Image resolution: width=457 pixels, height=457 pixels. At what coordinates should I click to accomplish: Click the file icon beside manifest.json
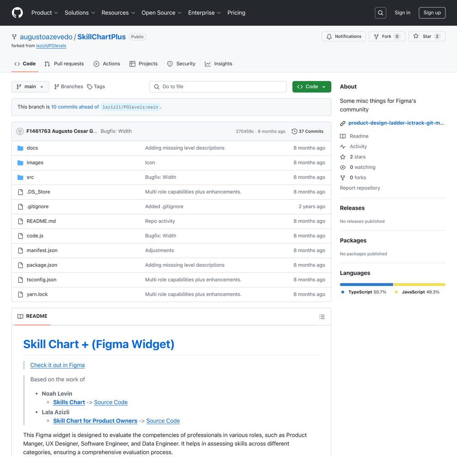21,250
